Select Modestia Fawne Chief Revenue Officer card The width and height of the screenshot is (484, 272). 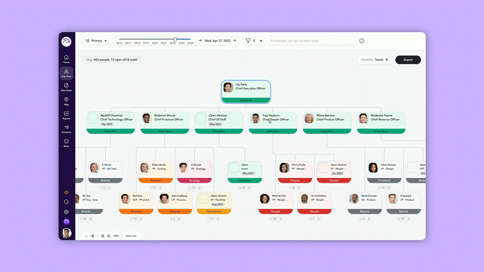point(381,123)
